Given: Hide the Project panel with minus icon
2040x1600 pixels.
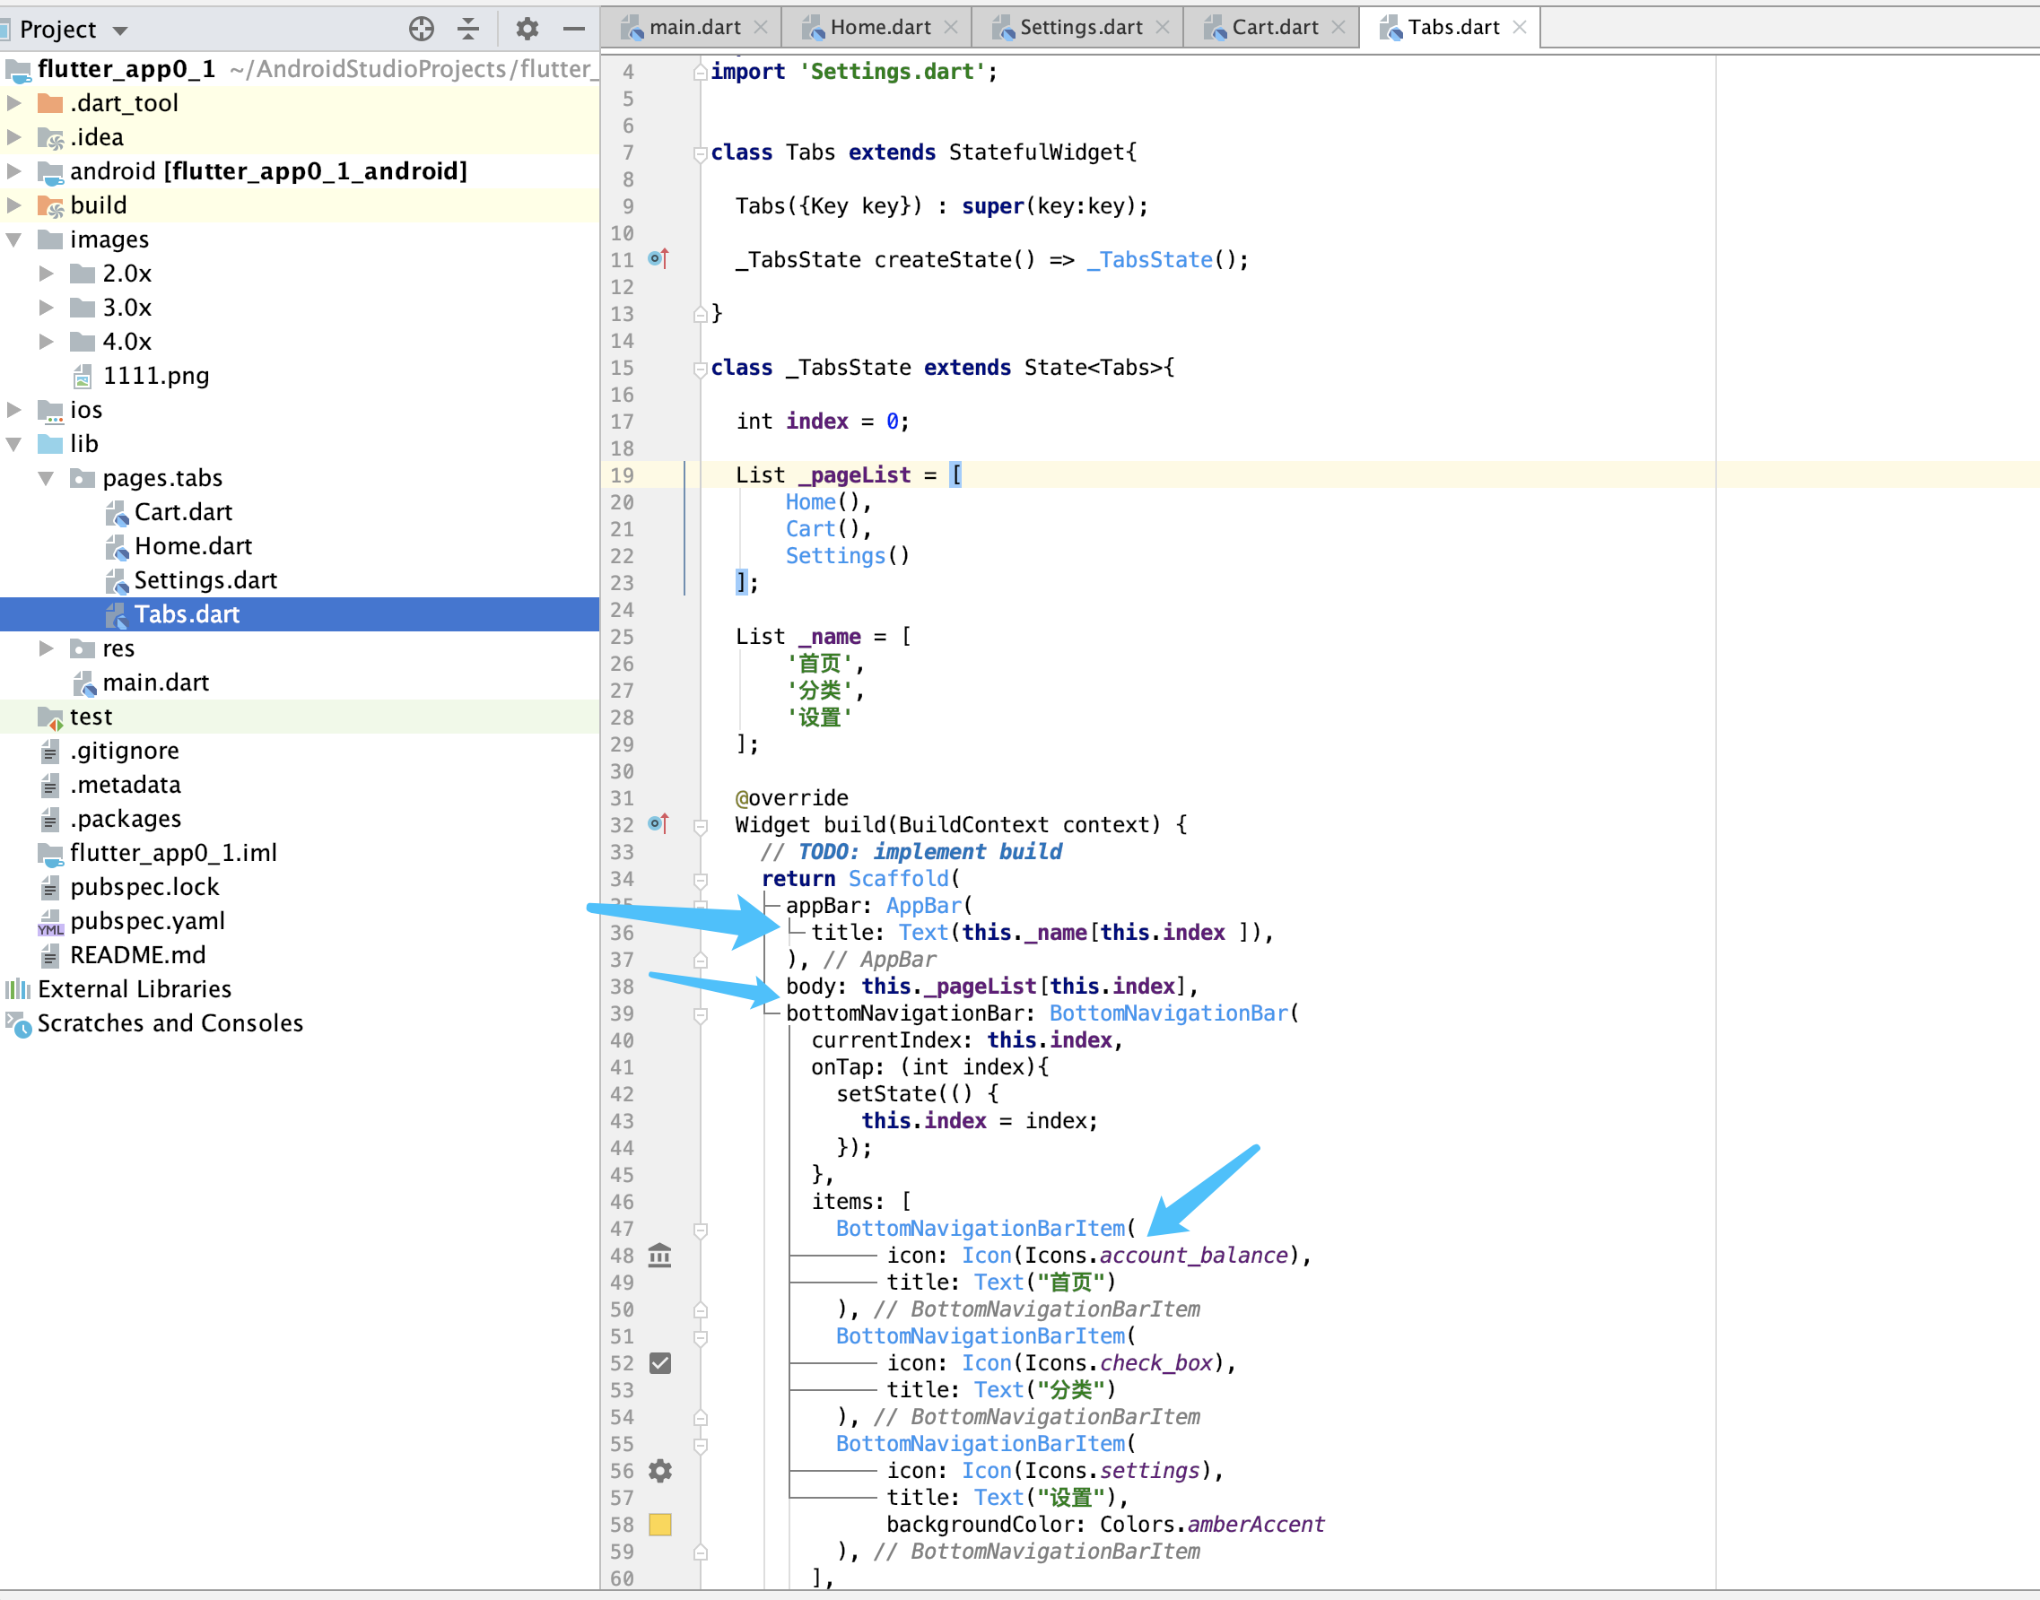Looking at the screenshot, I should pyautogui.click(x=574, y=29).
